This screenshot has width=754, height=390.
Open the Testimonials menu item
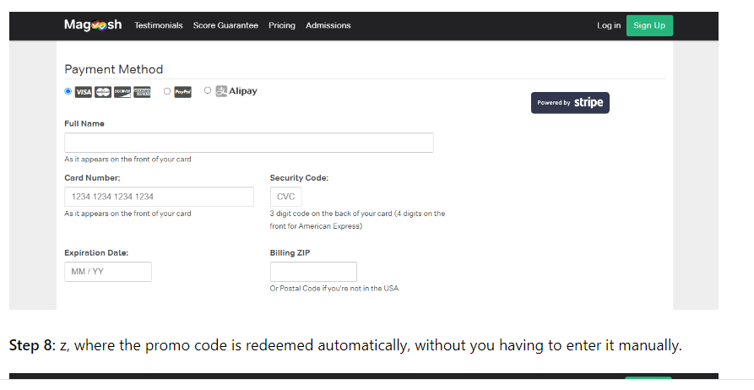[158, 25]
